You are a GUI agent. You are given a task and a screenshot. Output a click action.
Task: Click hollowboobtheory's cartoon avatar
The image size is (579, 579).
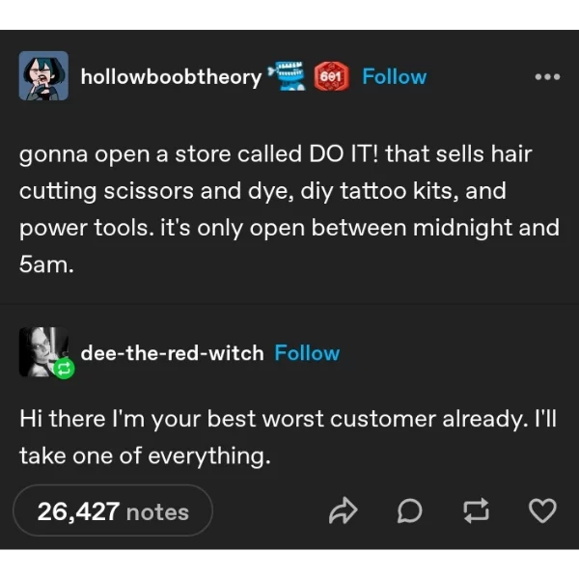(43, 75)
